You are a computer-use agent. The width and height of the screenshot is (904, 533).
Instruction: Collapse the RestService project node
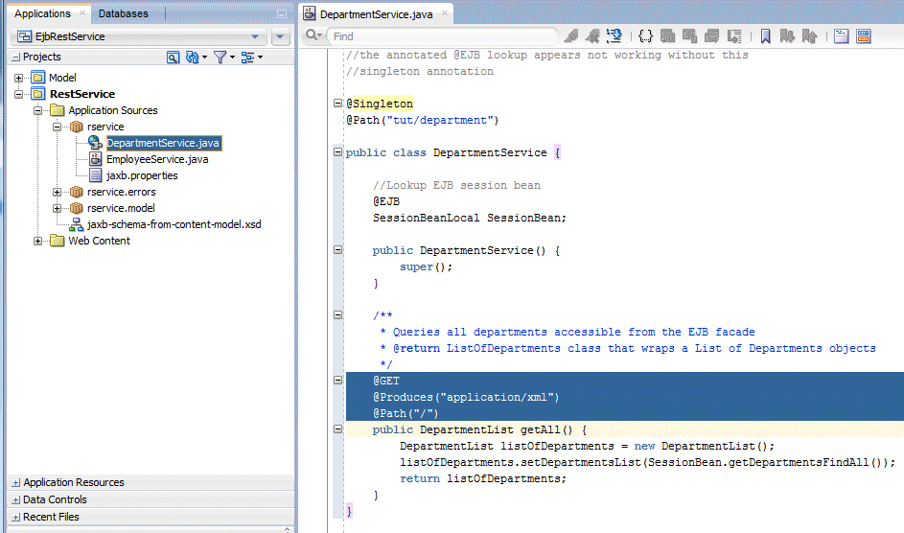tap(18, 94)
